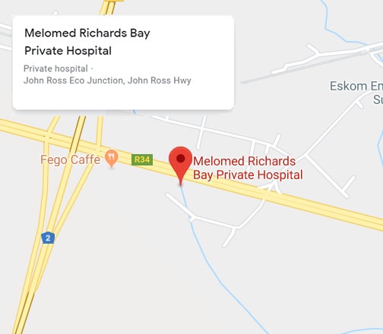The height and width of the screenshot is (334, 383).
Task: Click the red Melomed Richards Bay Private Hospital label
Action: click(248, 168)
